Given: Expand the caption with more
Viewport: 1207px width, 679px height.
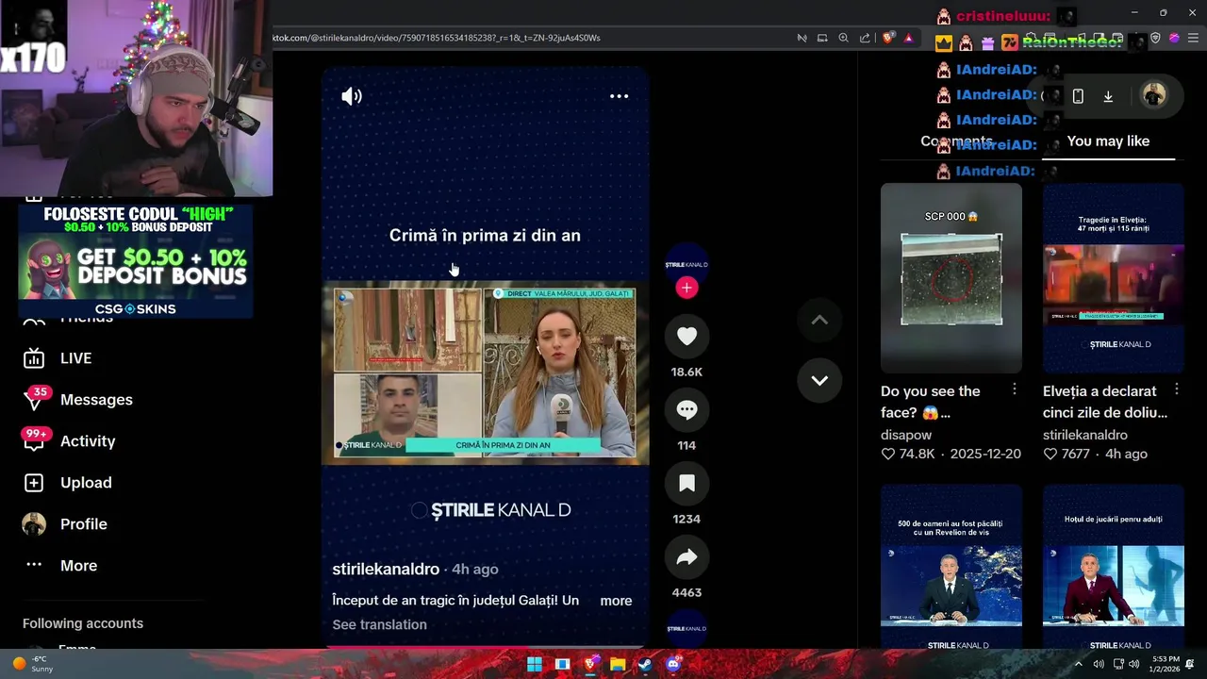Looking at the screenshot, I should [x=616, y=601].
